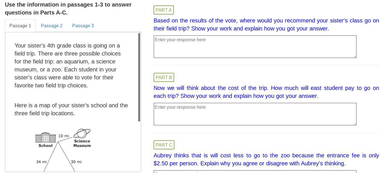The height and width of the screenshot is (173, 386).
Task: Click the PART B badge
Action: pos(164,78)
